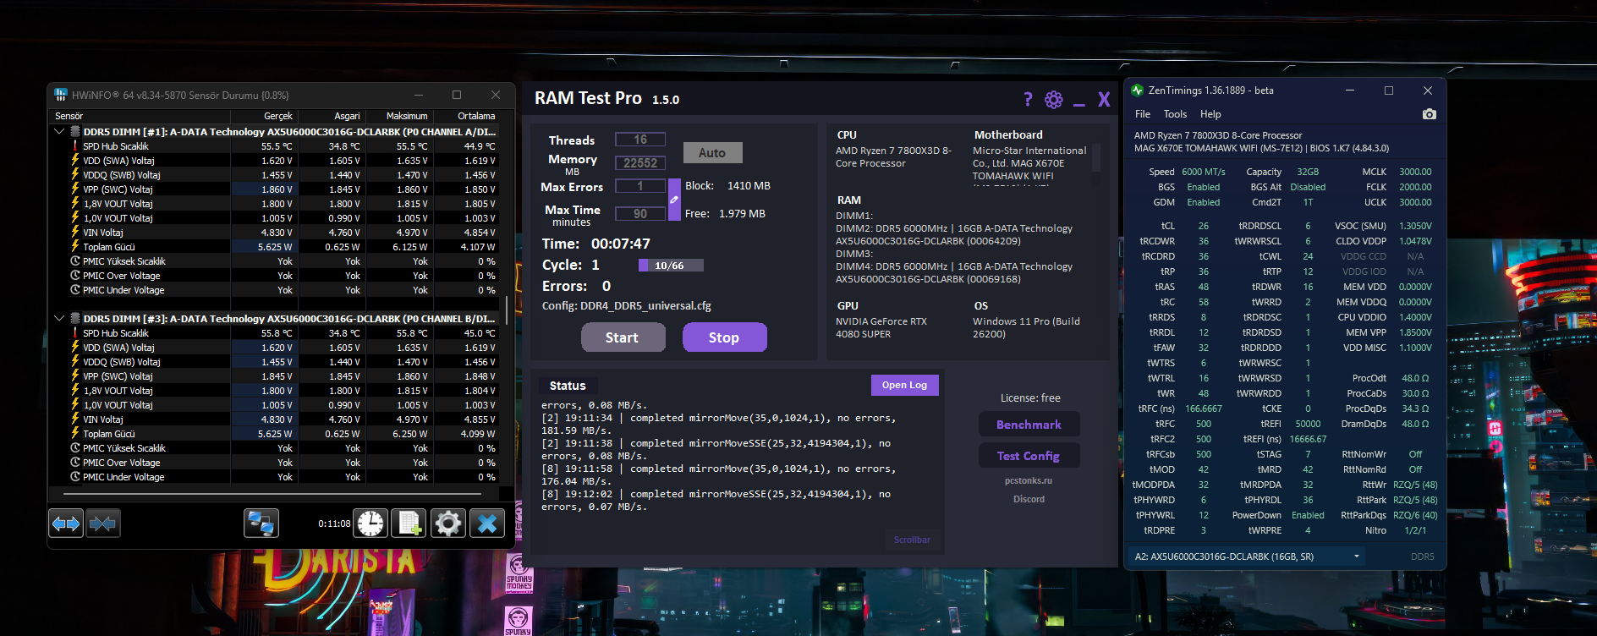Click the lightning icon beside DIMM #3 VIN Voltaj

coord(75,419)
